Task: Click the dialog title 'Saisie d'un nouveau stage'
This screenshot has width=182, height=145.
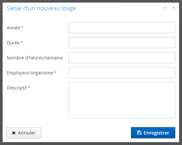Action: coord(41,8)
